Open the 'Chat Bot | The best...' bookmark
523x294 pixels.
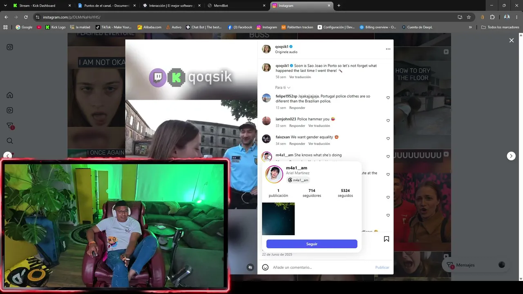coord(203,27)
